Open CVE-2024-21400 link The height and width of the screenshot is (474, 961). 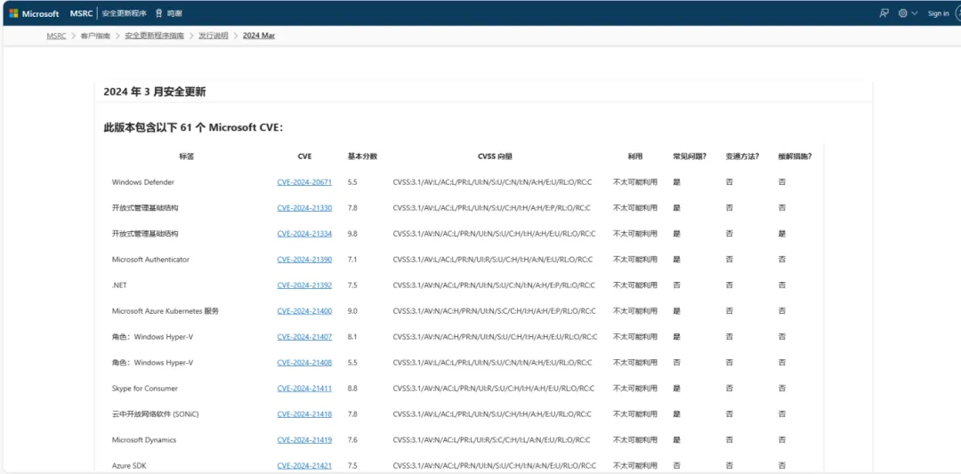[x=304, y=310]
